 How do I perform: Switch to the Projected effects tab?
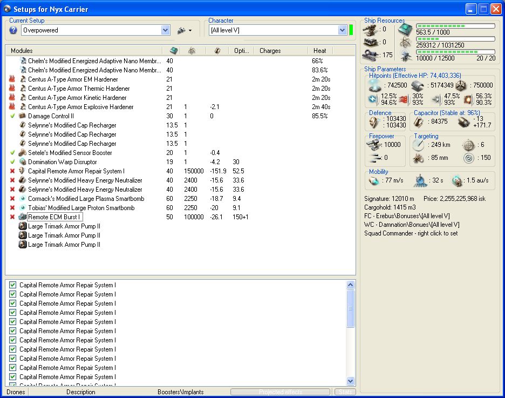coord(281,392)
